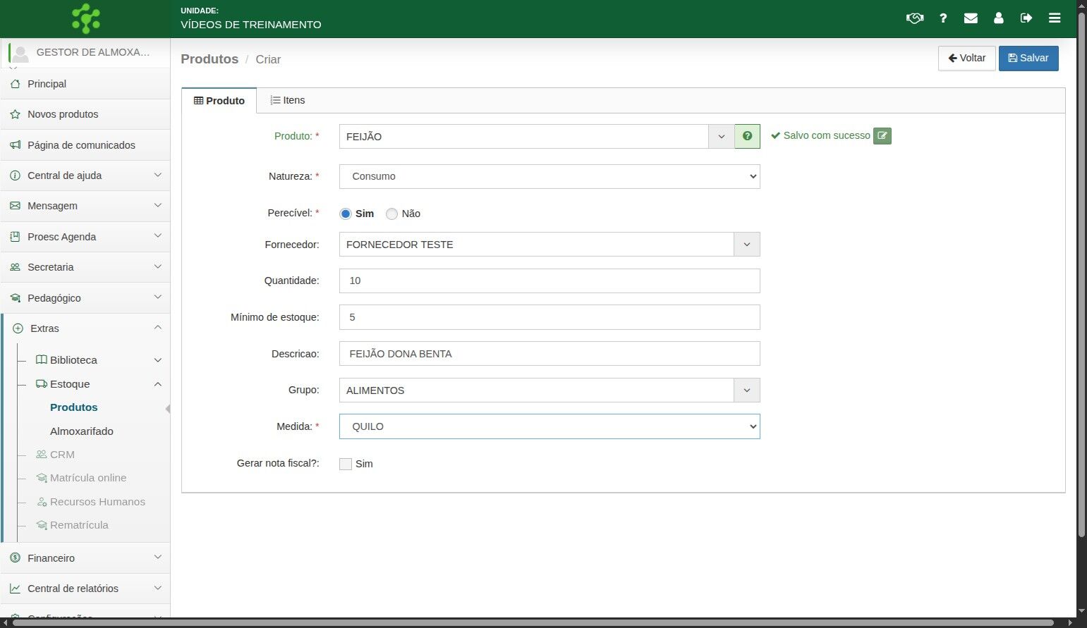Open the envelope messages icon in header
The width and height of the screenshot is (1087, 628).
point(971,18)
